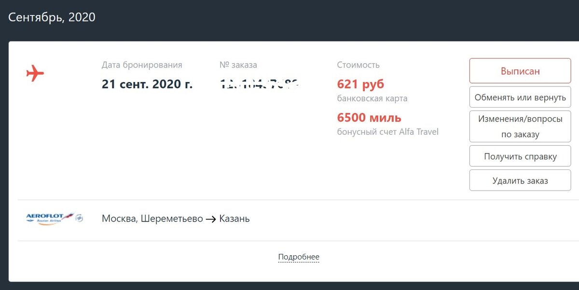The width and height of the screenshot is (579, 290).
Task: Click the 621 руб price amount
Action: (359, 84)
